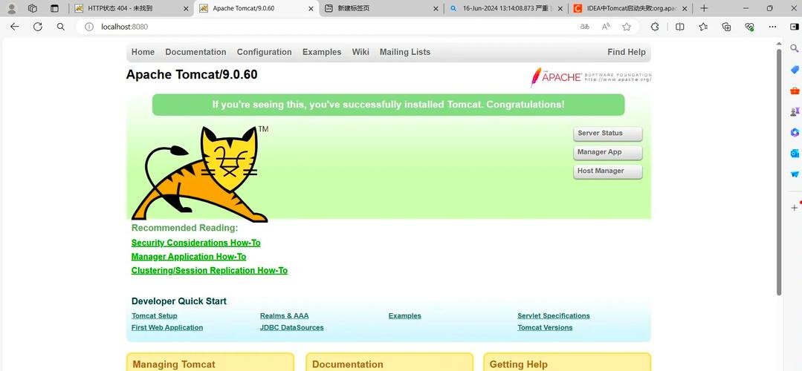Open the Documentation menu item

coord(195,52)
